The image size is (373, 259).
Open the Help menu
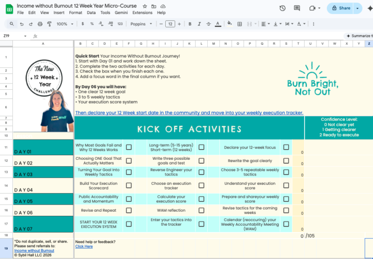coord(161,12)
